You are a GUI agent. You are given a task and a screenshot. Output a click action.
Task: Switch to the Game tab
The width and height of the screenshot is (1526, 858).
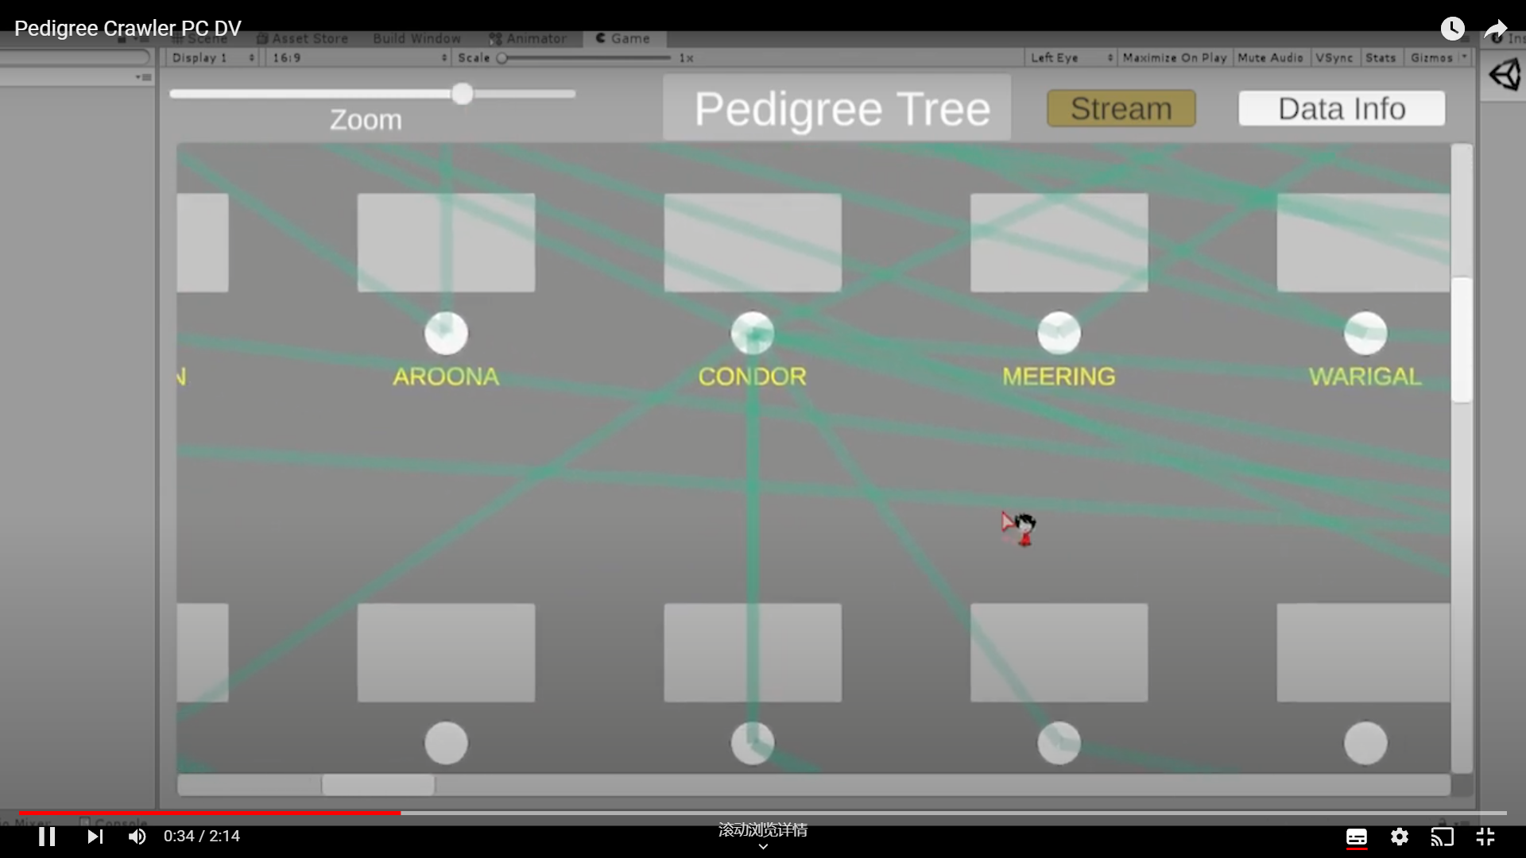point(623,38)
